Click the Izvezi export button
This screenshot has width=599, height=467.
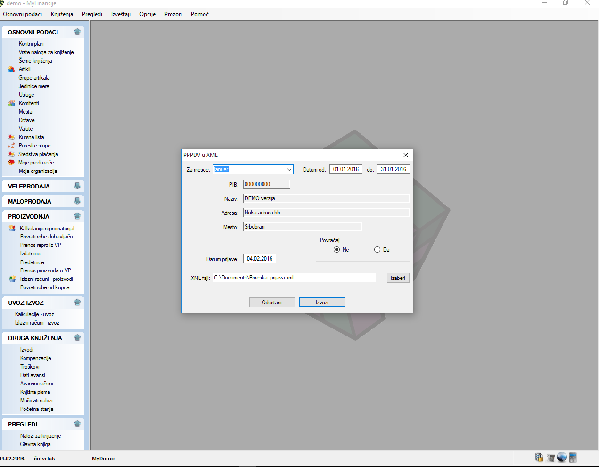pyautogui.click(x=322, y=303)
